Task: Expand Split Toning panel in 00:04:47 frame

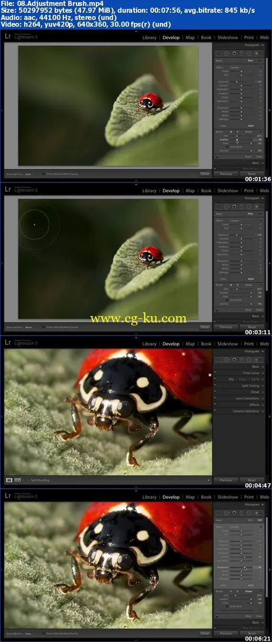Action: 262,386
